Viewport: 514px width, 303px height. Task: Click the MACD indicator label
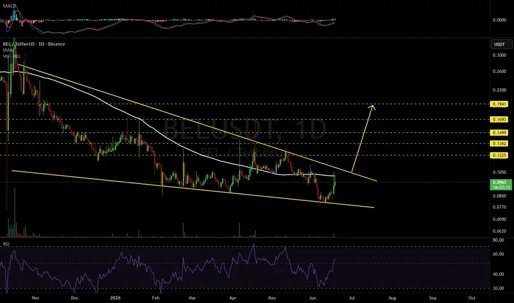pos(9,6)
